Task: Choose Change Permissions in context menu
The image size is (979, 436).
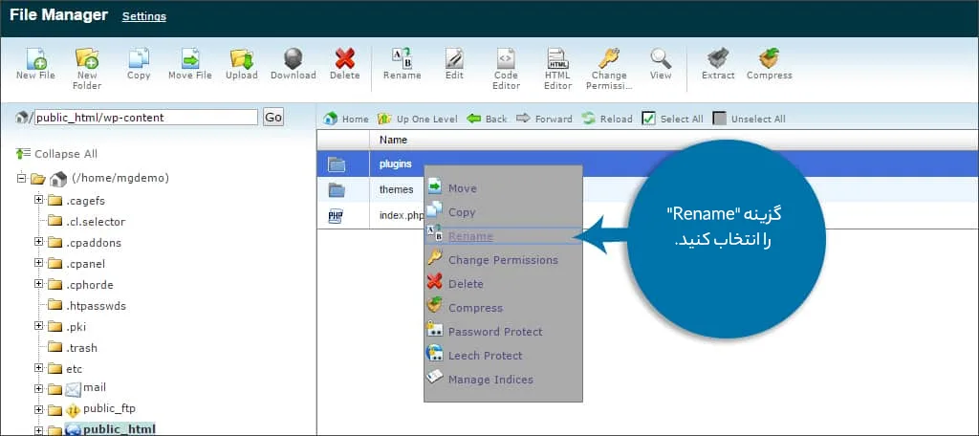Action: tap(503, 260)
